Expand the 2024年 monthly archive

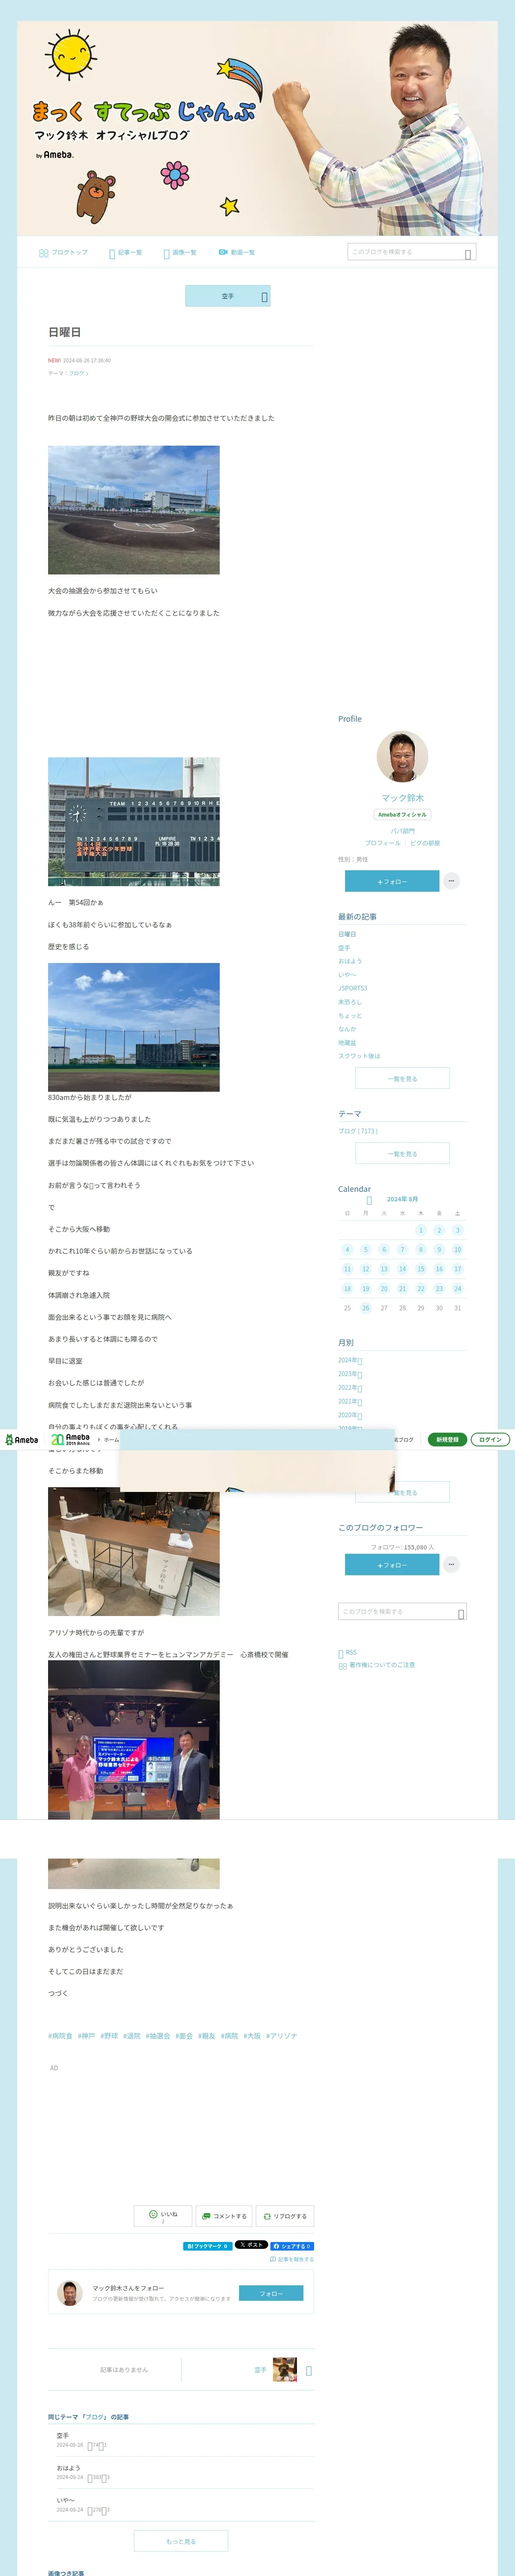click(x=350, y=1360)
